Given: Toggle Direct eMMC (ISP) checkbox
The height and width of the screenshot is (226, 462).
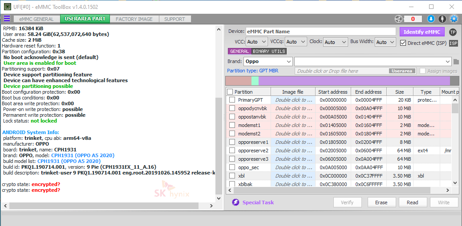Looking at the screenshot, I should click(403, 43).
